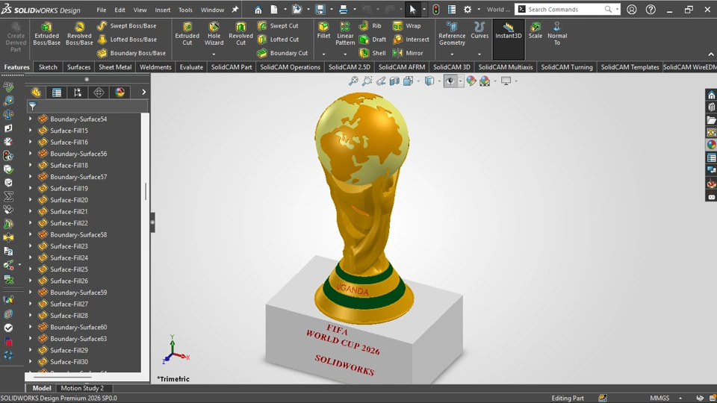
Task: Open the File menu
Action: (101, 10)
